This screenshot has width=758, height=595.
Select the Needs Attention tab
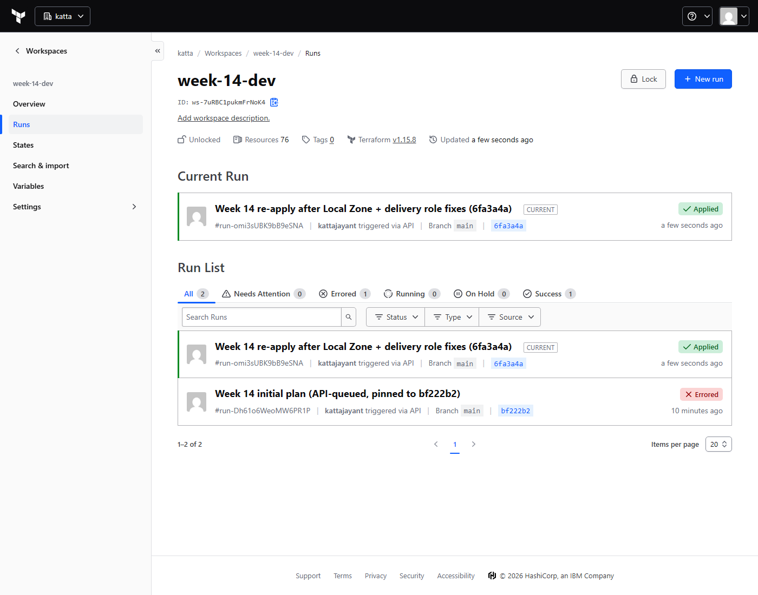[x=264, y=294]
